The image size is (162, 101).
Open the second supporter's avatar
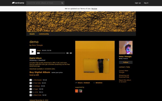81,91
